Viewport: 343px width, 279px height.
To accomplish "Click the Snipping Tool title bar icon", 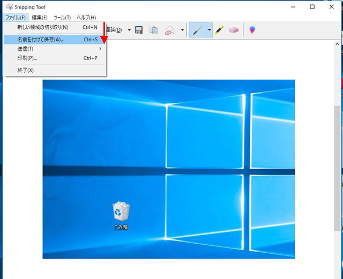I will pos(10,7).
